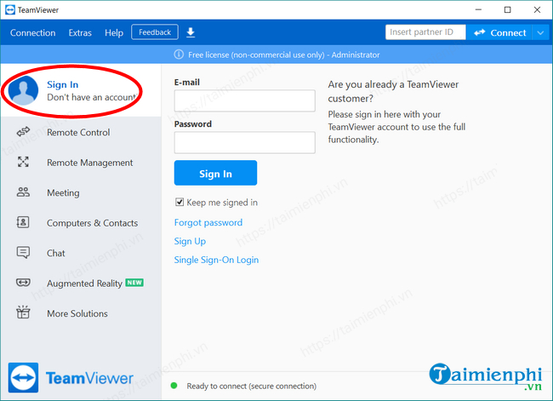Expand the Connect button dropdown arrow
Screen dimensions: 553x401
tap(540, 33)
